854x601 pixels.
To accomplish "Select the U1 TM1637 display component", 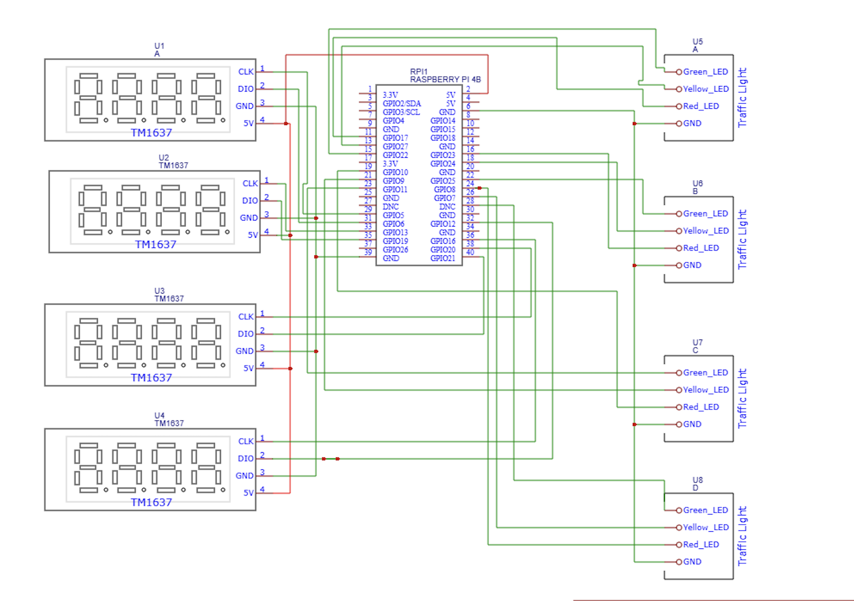I will point(149,100).
